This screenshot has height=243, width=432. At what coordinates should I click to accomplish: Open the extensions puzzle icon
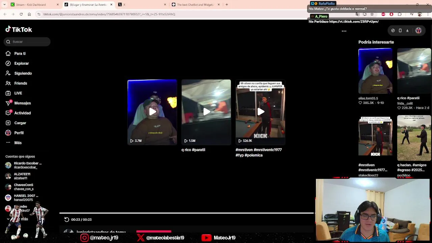tap(400, 14)
